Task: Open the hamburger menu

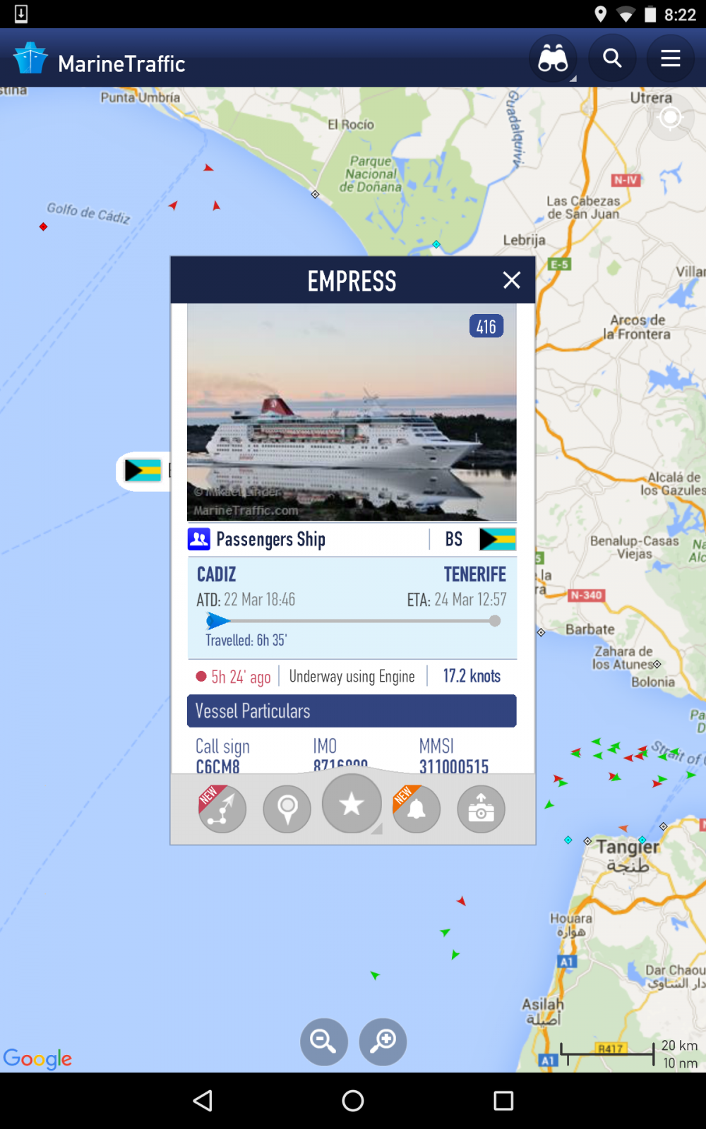Action: point(671,59)
